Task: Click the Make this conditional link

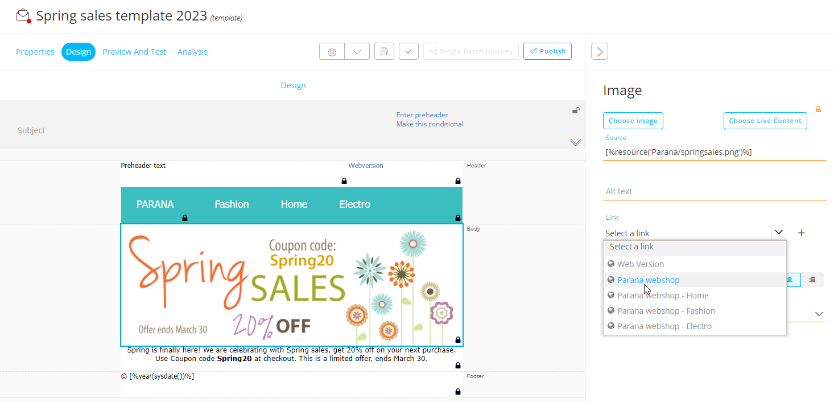Action: (430, 124)
